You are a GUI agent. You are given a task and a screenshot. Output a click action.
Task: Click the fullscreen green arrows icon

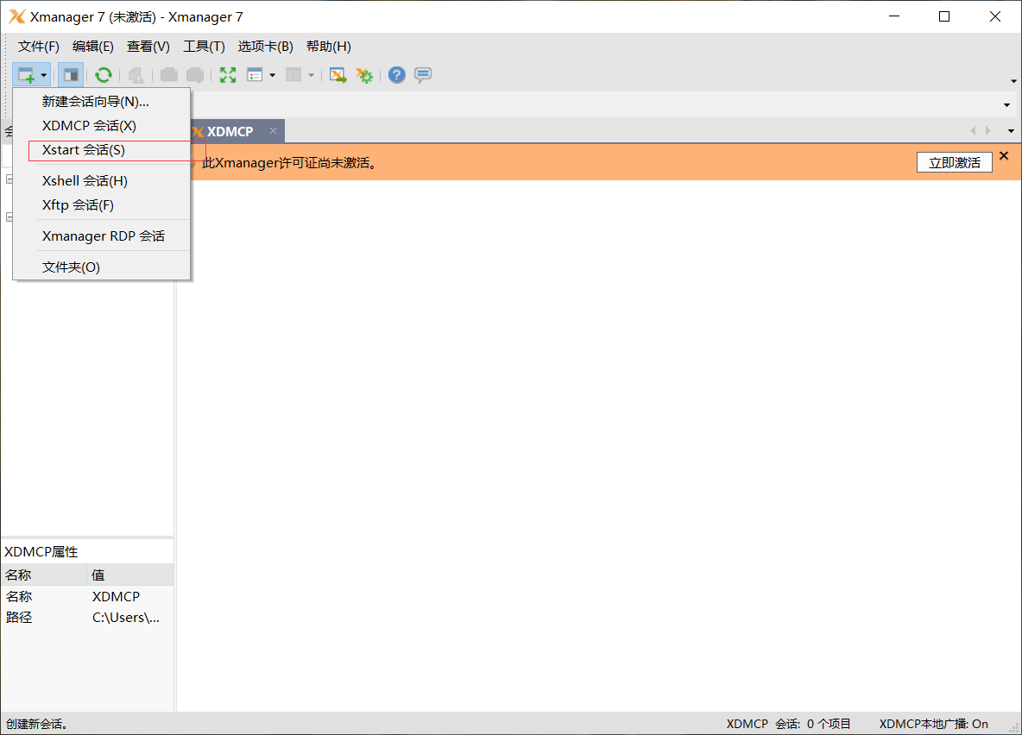(x=228, y=75)
